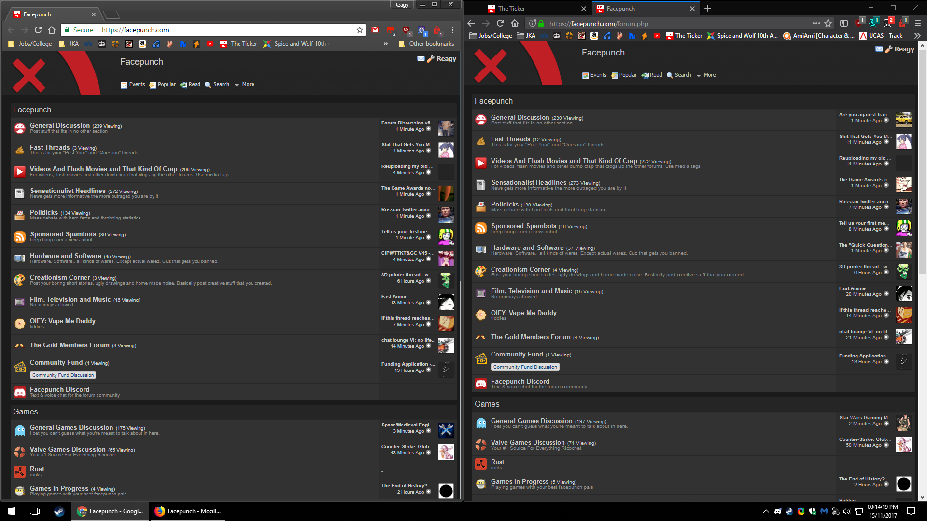The image size is (927, 521).
Task: Open The Ticker bookmark in Chrome
Action: pyautogui.click(x=239, y=44)
